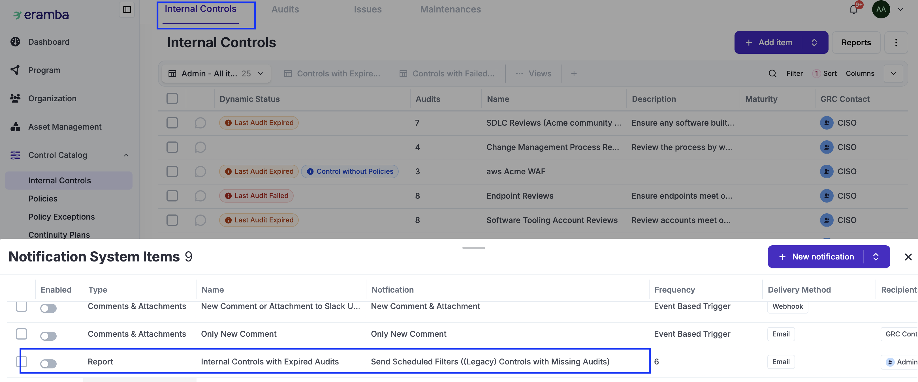Collapse the Control Catalog sidebar section
Viewport: 918px width, 382px height.
[x=126, y=155]
